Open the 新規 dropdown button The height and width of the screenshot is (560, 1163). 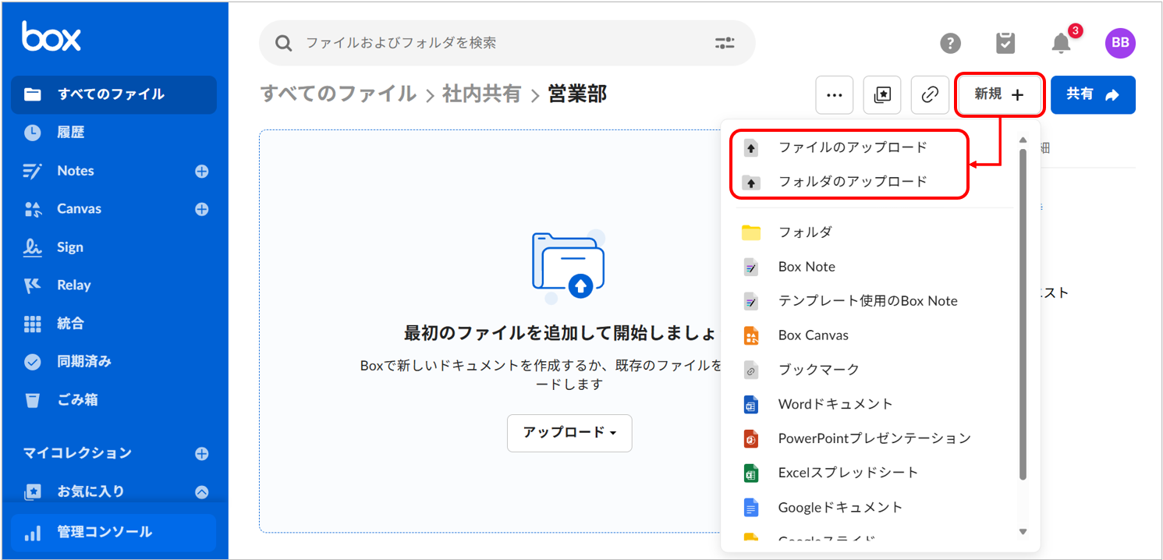(x=999, y=95)
